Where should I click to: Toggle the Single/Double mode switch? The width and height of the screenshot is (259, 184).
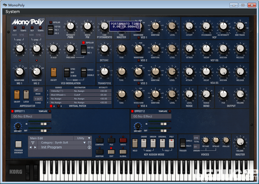click(x=84, y=73)
